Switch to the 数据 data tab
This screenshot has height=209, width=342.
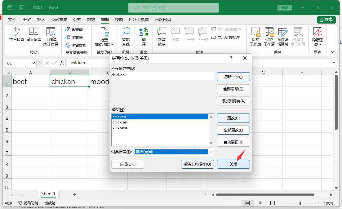(x=91, y=20)
